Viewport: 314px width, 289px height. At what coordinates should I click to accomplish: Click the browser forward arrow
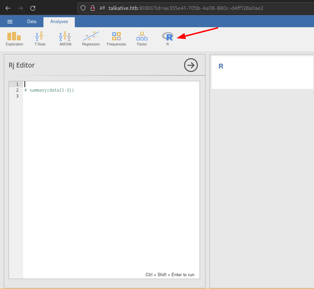[20, 8]
